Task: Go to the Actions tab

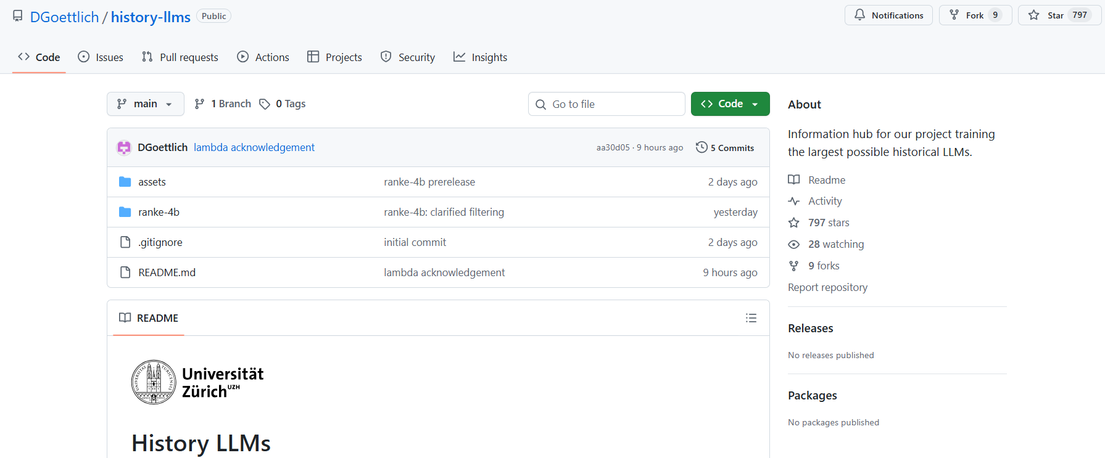Action: pos(263,57)
